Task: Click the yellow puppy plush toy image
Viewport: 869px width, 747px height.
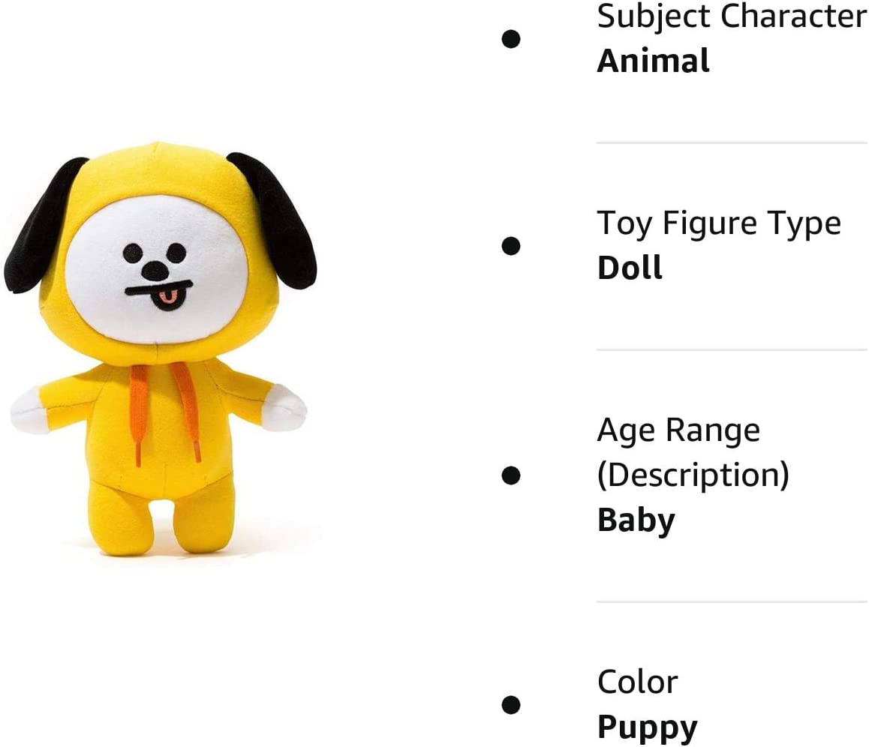Action: 160,348
